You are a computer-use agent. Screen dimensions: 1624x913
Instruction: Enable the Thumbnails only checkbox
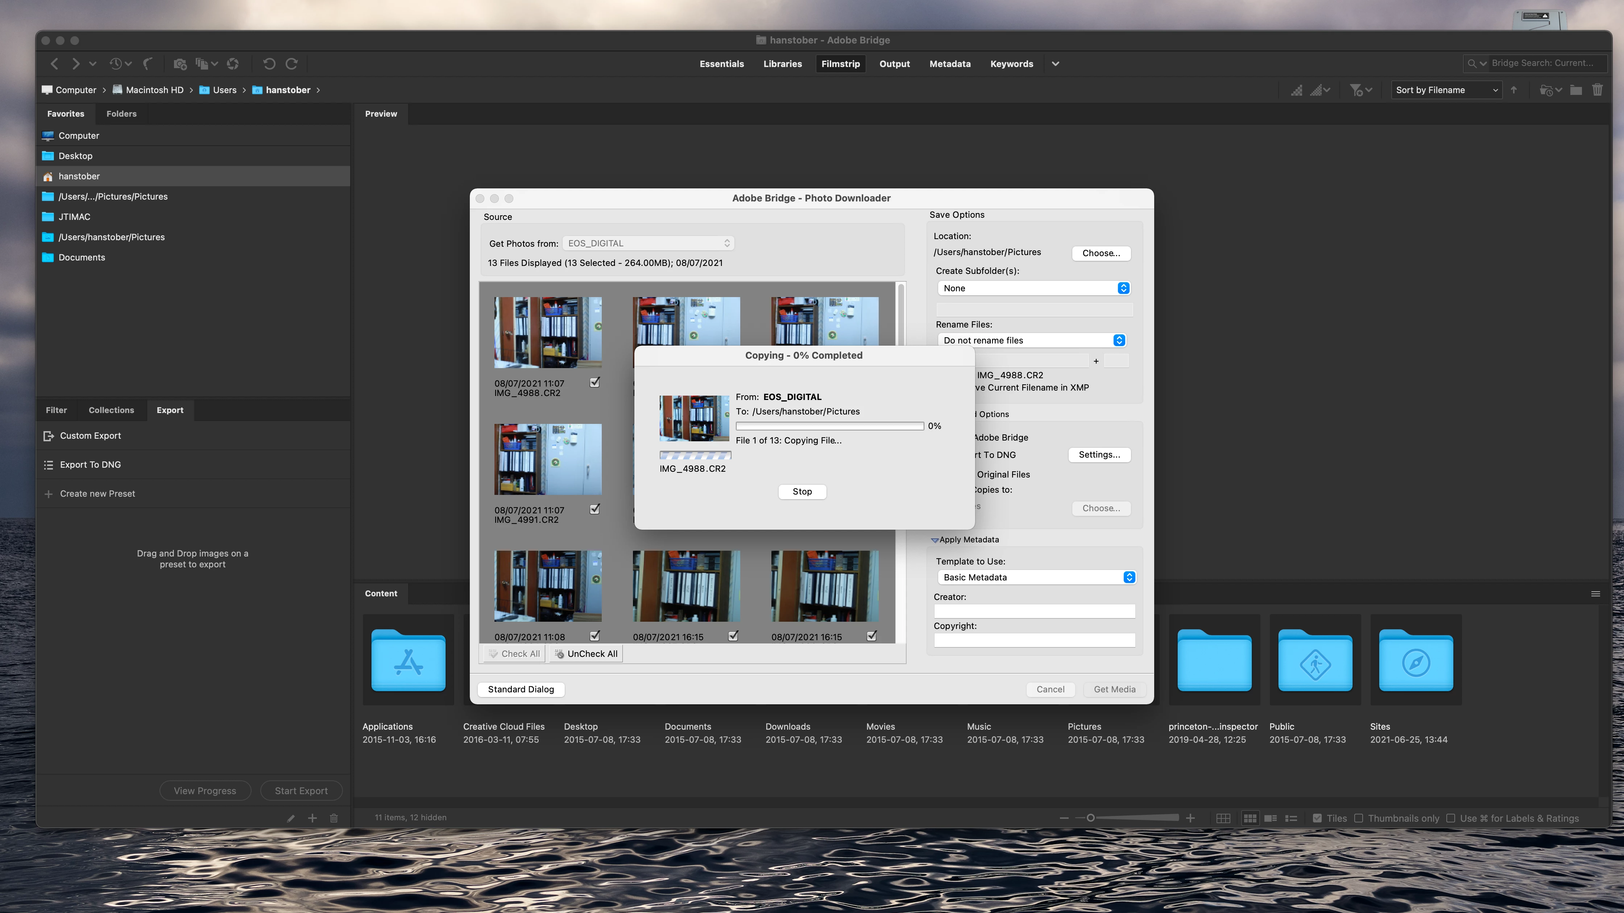tap(1359, 818)
